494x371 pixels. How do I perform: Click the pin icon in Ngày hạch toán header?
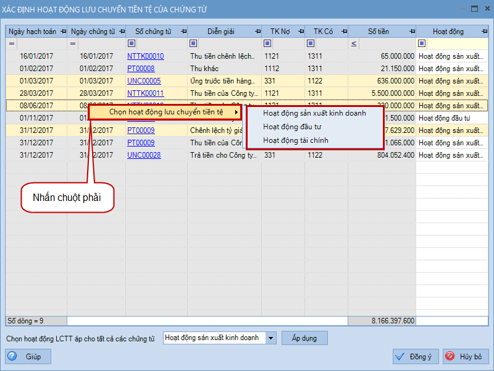click(62, 32)
